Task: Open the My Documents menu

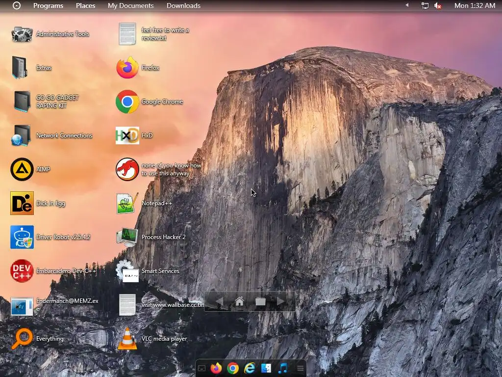Action: point(130,5)
